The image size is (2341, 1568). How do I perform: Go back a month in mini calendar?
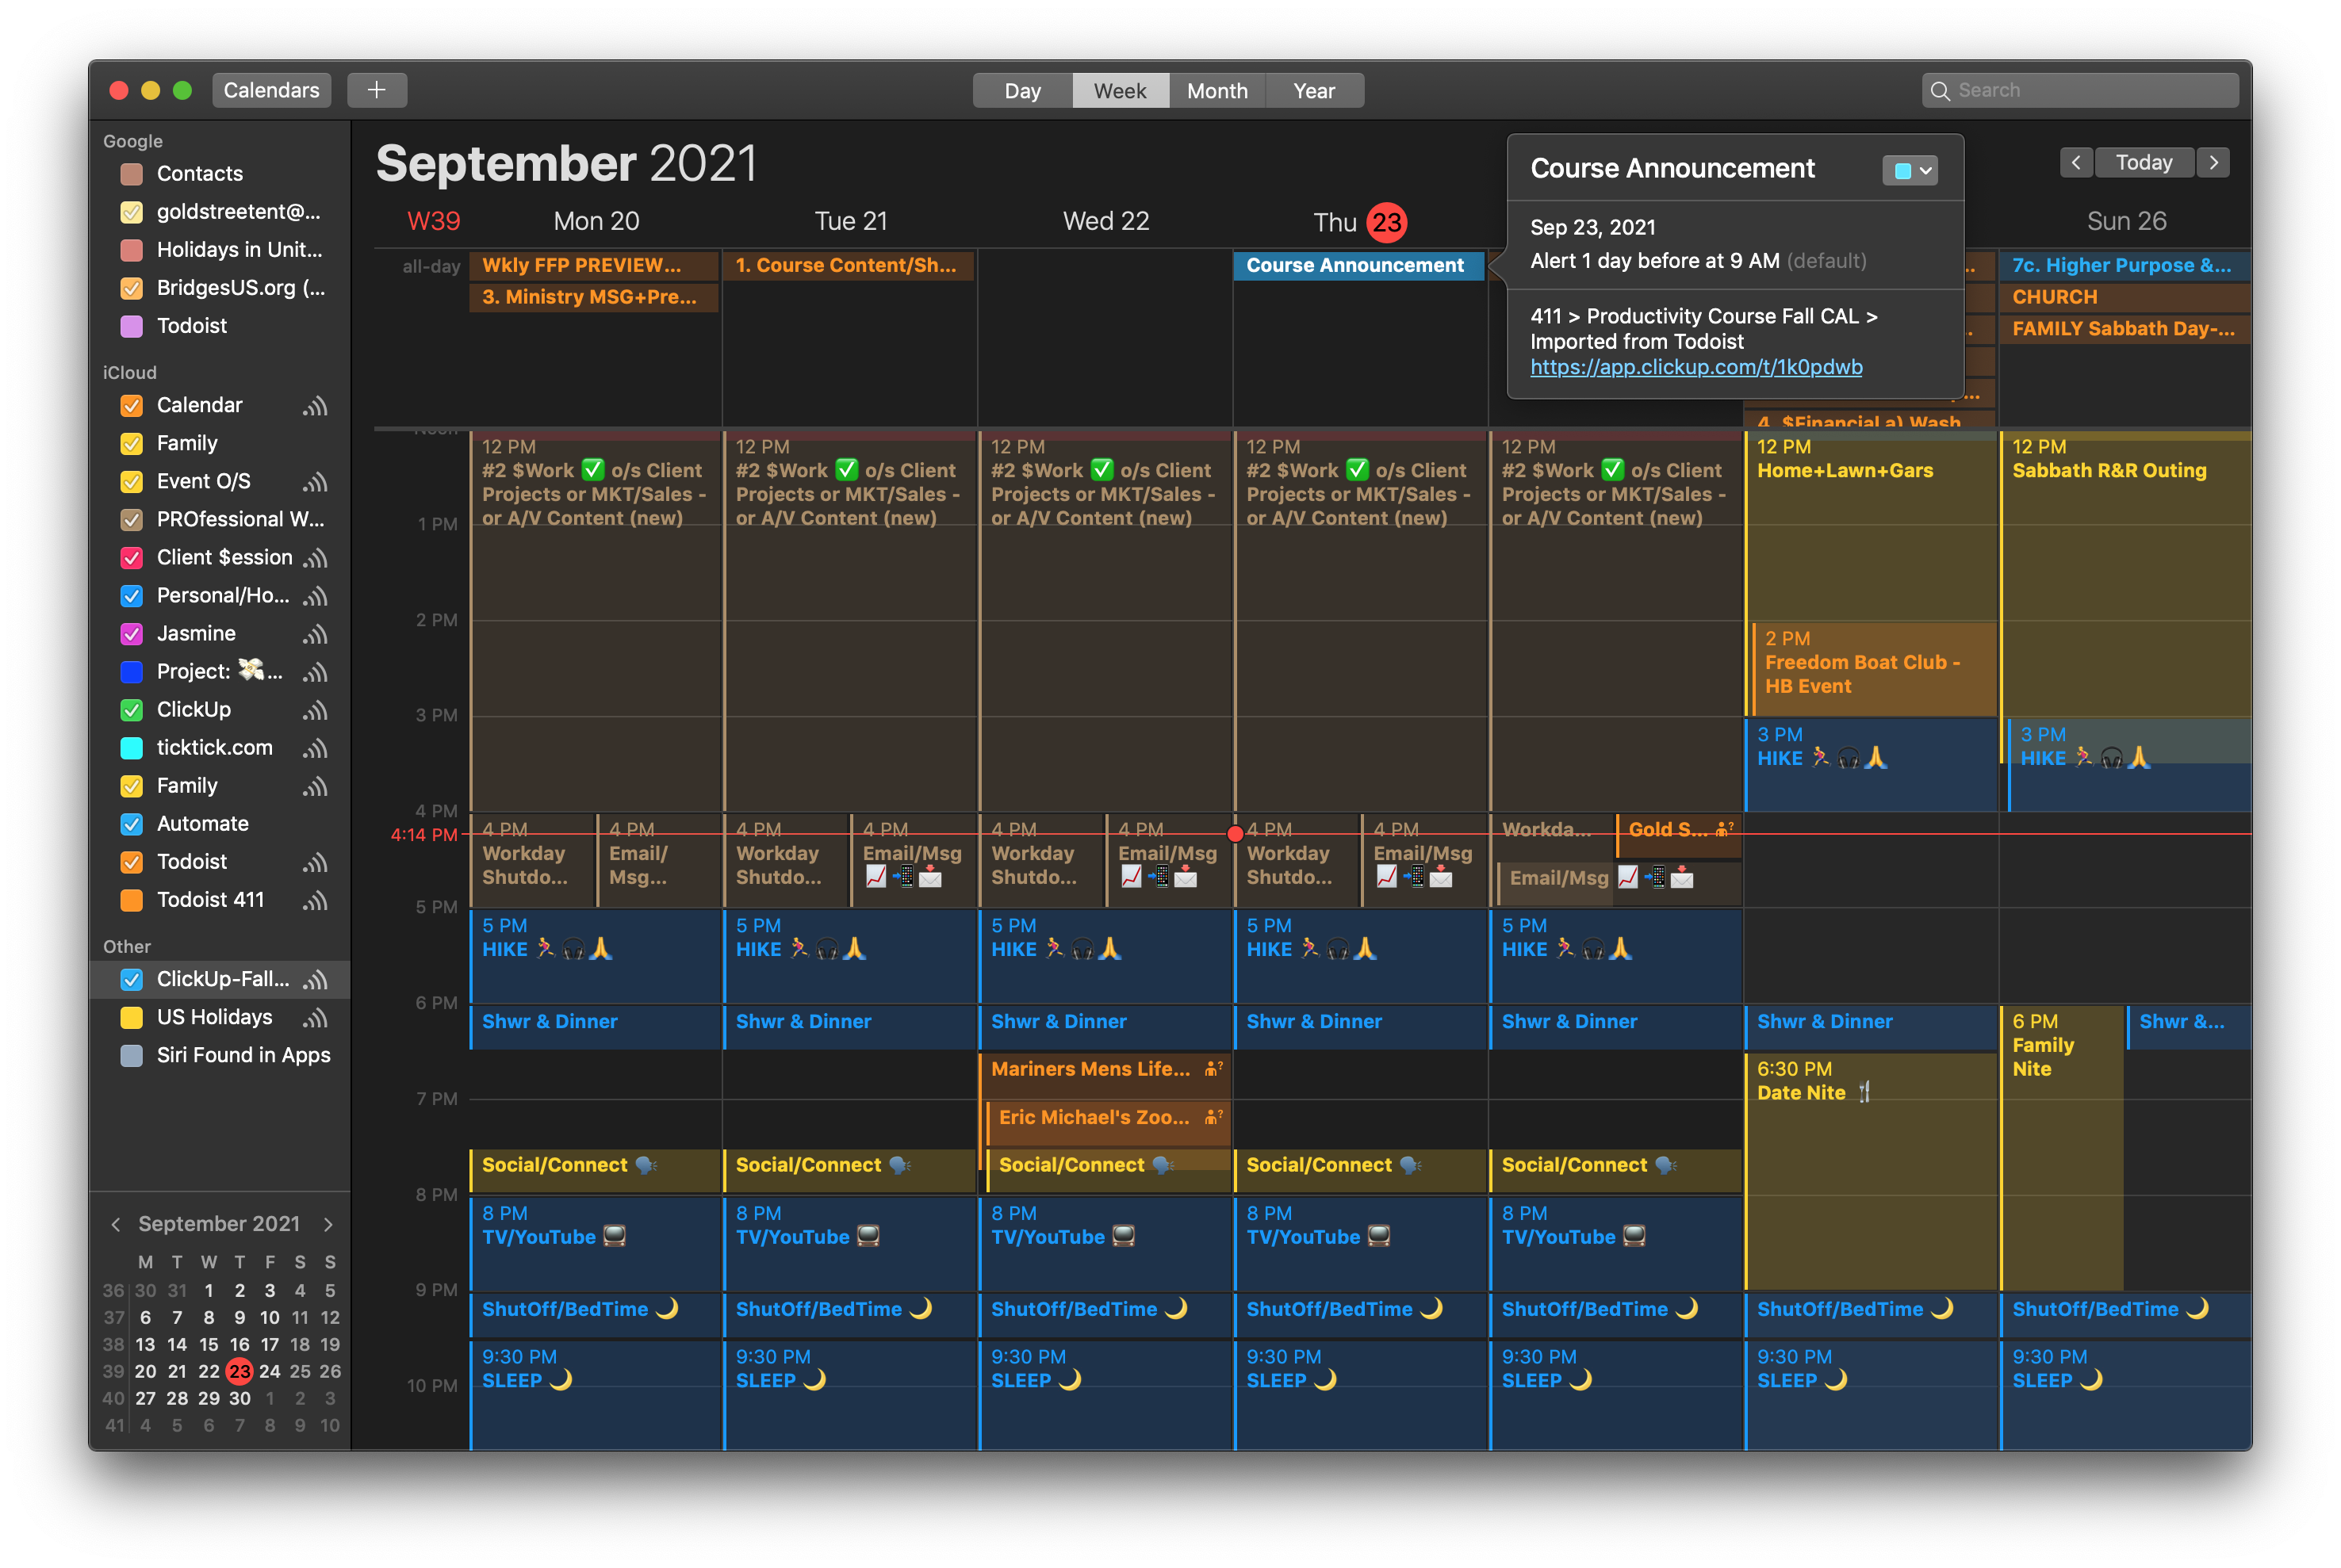pyautogui.click(x=116, y=1224)
